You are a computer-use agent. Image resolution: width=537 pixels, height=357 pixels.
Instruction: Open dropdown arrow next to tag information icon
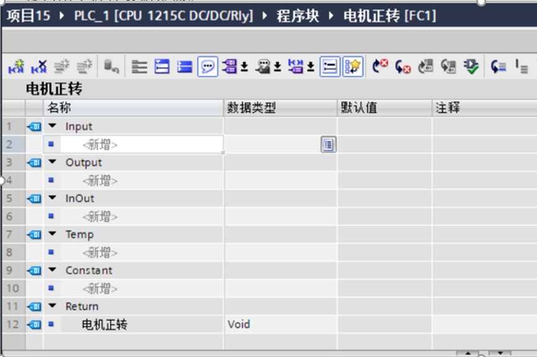click(278, 66)
